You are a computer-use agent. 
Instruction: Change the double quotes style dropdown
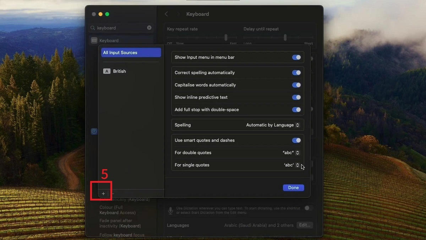point(291,153)
